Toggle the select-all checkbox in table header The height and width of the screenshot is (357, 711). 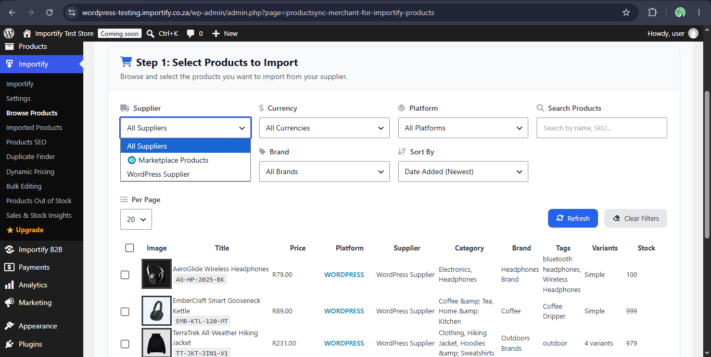(x=130, y=248)
